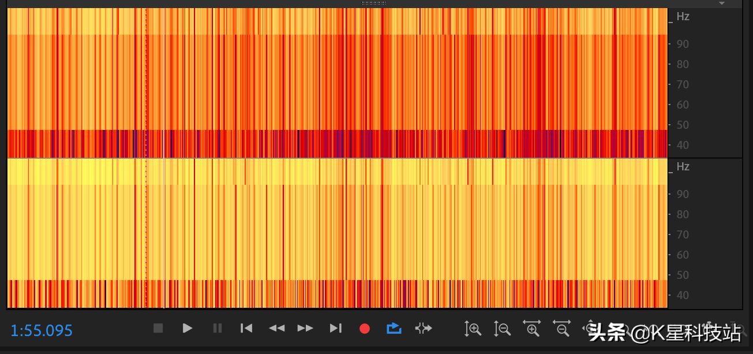Start recording with the red Record button
Viewport: 753px width, 354px height.
tap(365, 329)
